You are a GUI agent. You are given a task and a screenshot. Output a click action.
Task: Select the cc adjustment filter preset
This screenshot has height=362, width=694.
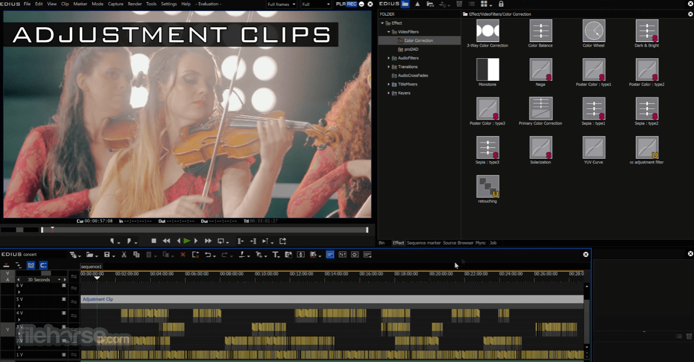(647, 147)
